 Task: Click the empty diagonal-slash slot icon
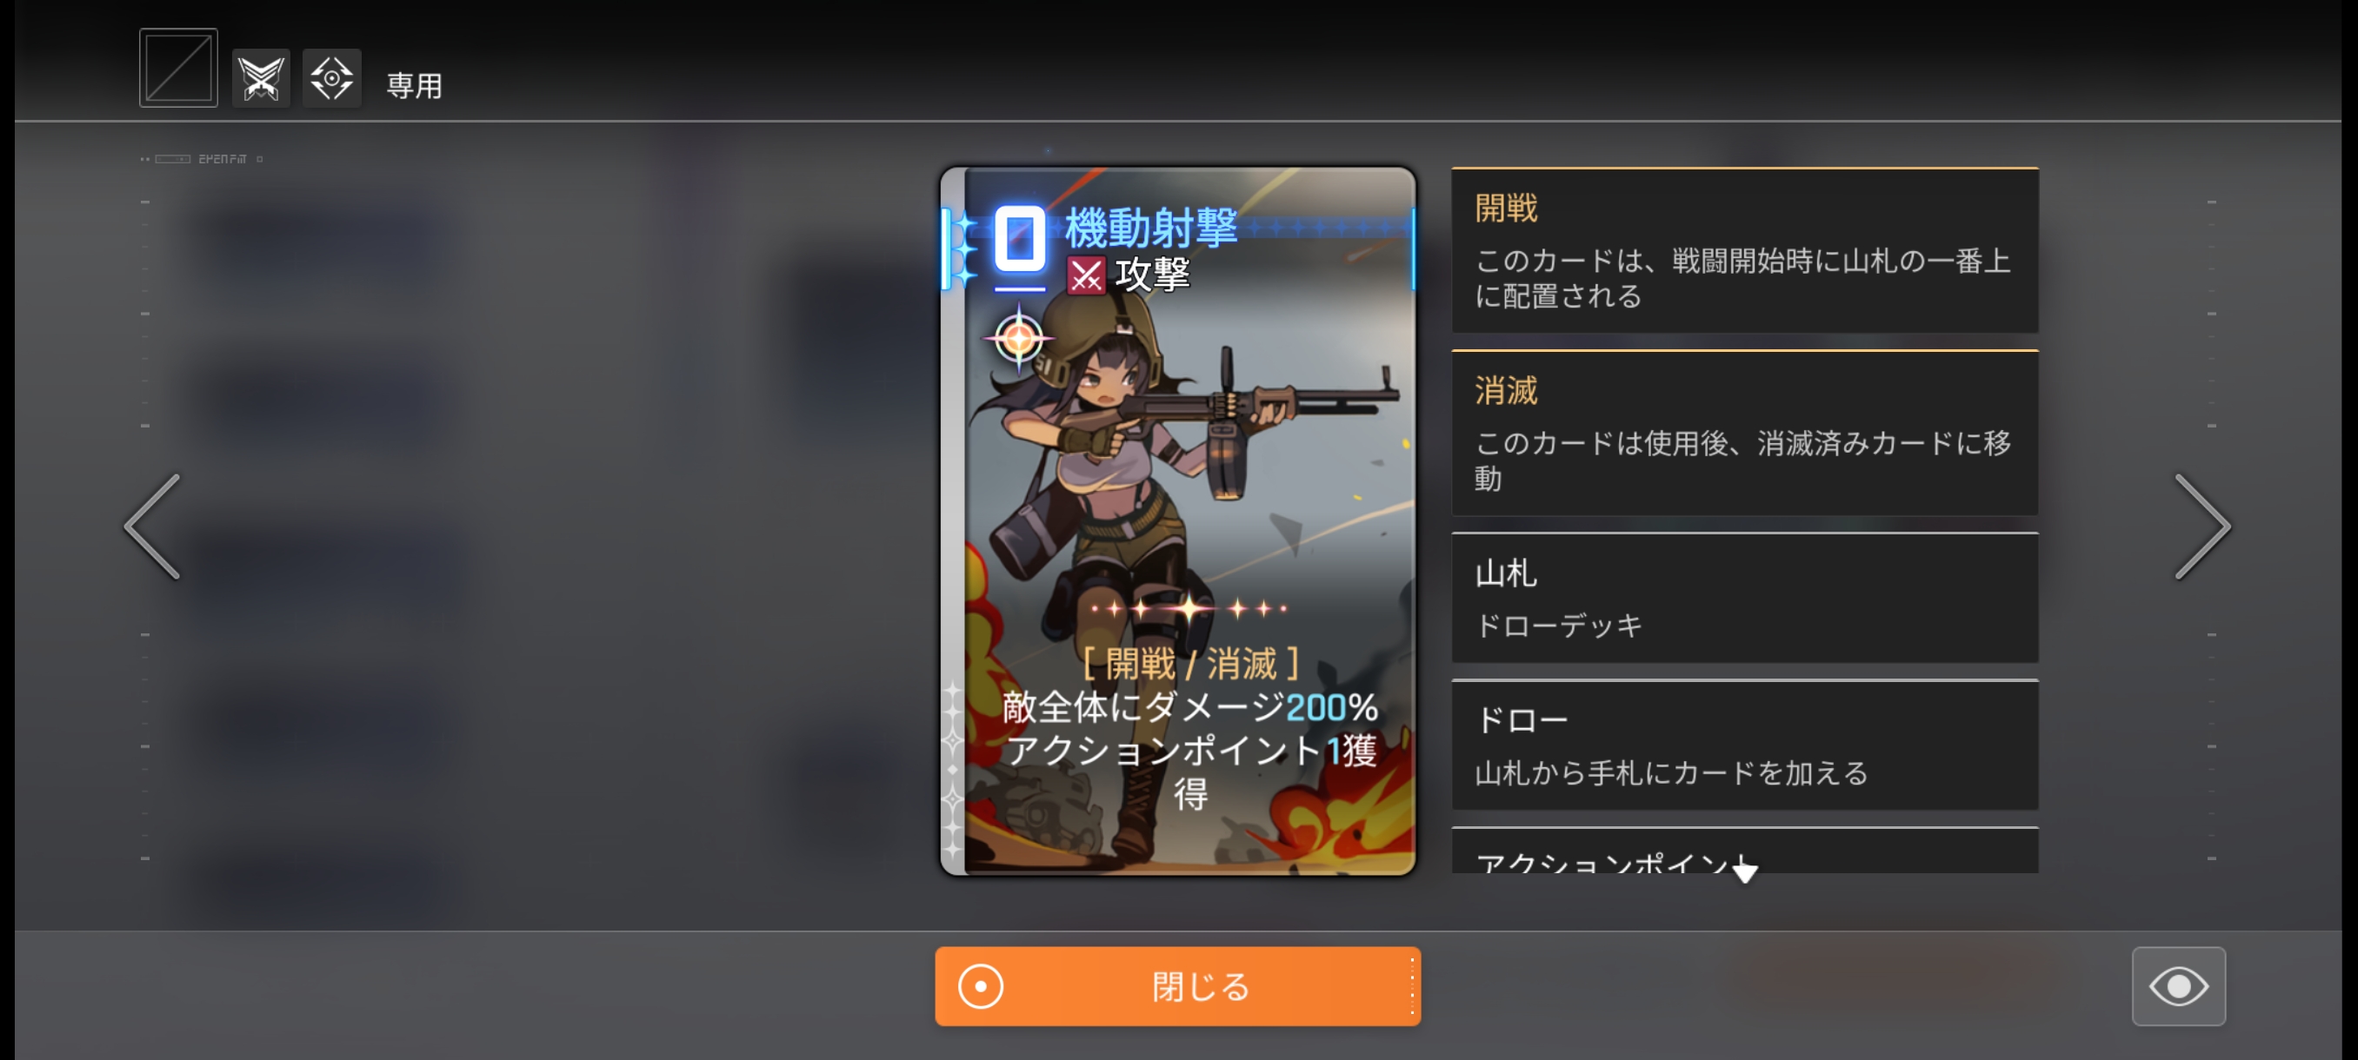(178, 68)
